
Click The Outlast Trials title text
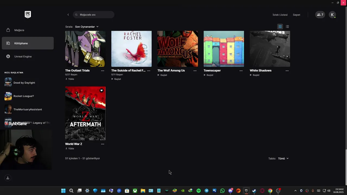coord(77,70)
